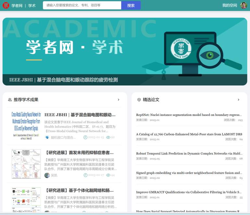
Task: Click the 吴凯 author avatar
Action: tap(47, 175)
